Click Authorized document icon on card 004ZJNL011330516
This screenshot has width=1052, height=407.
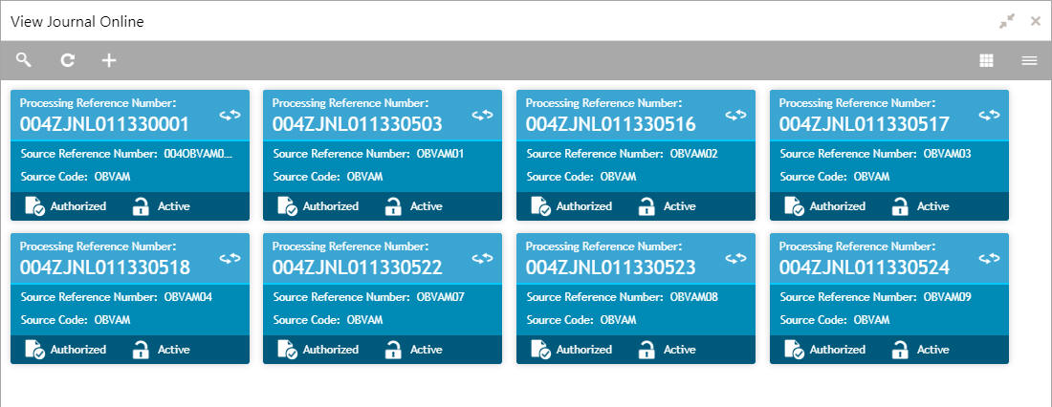tap(541, 206)
